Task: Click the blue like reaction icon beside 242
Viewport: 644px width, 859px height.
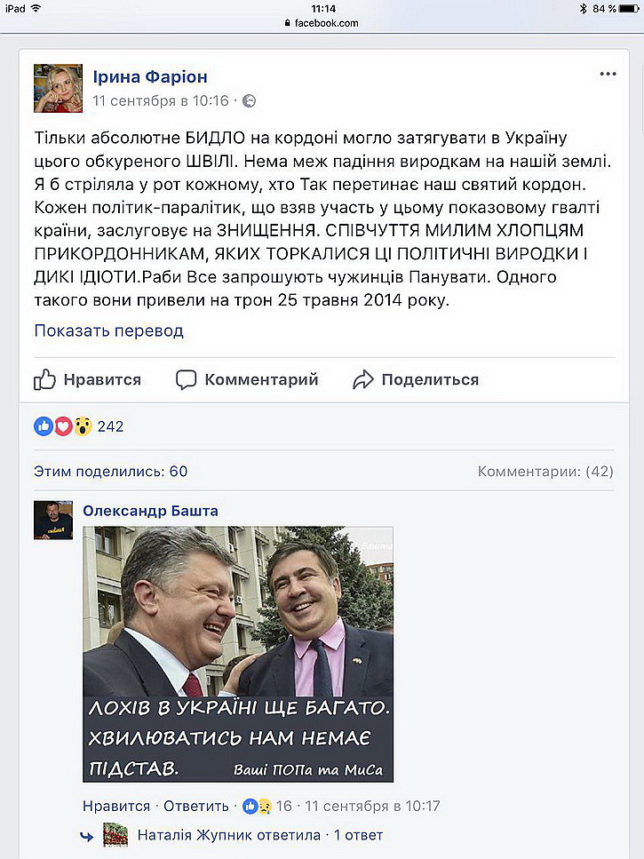Action: 44,426
